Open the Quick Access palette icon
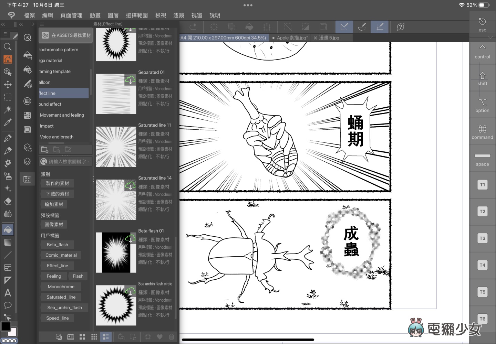This screenshot has width=496, height=344. point(27,37)
